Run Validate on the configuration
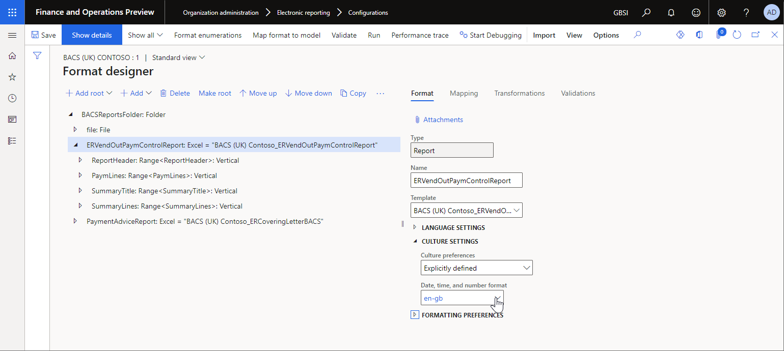 coord(344,35)
